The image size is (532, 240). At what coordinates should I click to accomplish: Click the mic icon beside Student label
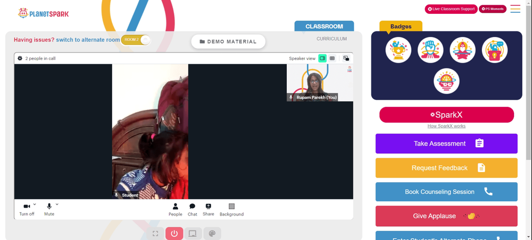pos(117,195)
